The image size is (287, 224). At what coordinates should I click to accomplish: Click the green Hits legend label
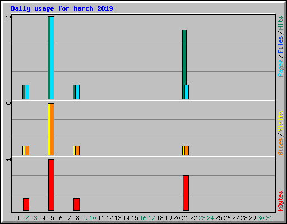281,23
